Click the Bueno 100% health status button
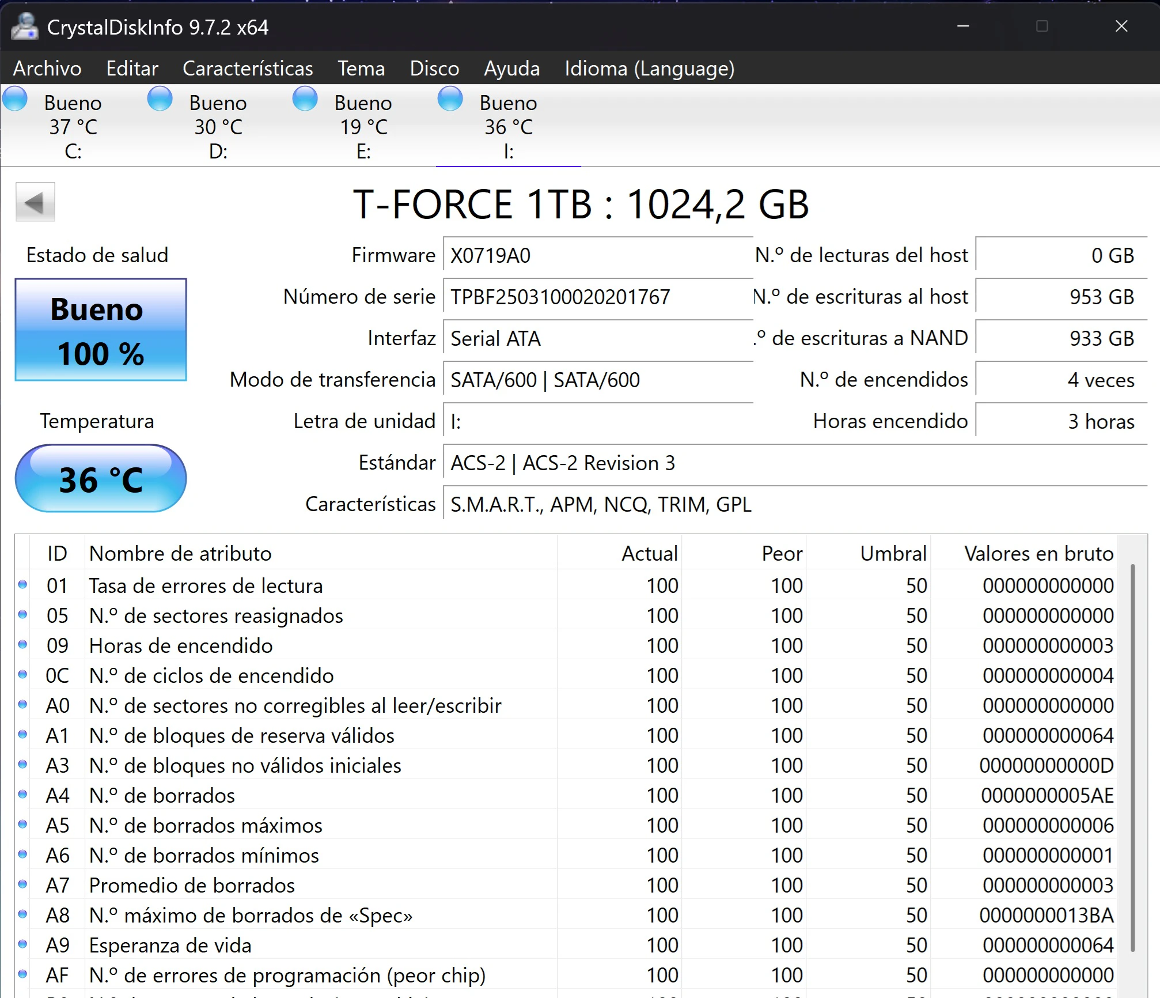The width and height of the screenshot is (1160, 998). [100, 330]
